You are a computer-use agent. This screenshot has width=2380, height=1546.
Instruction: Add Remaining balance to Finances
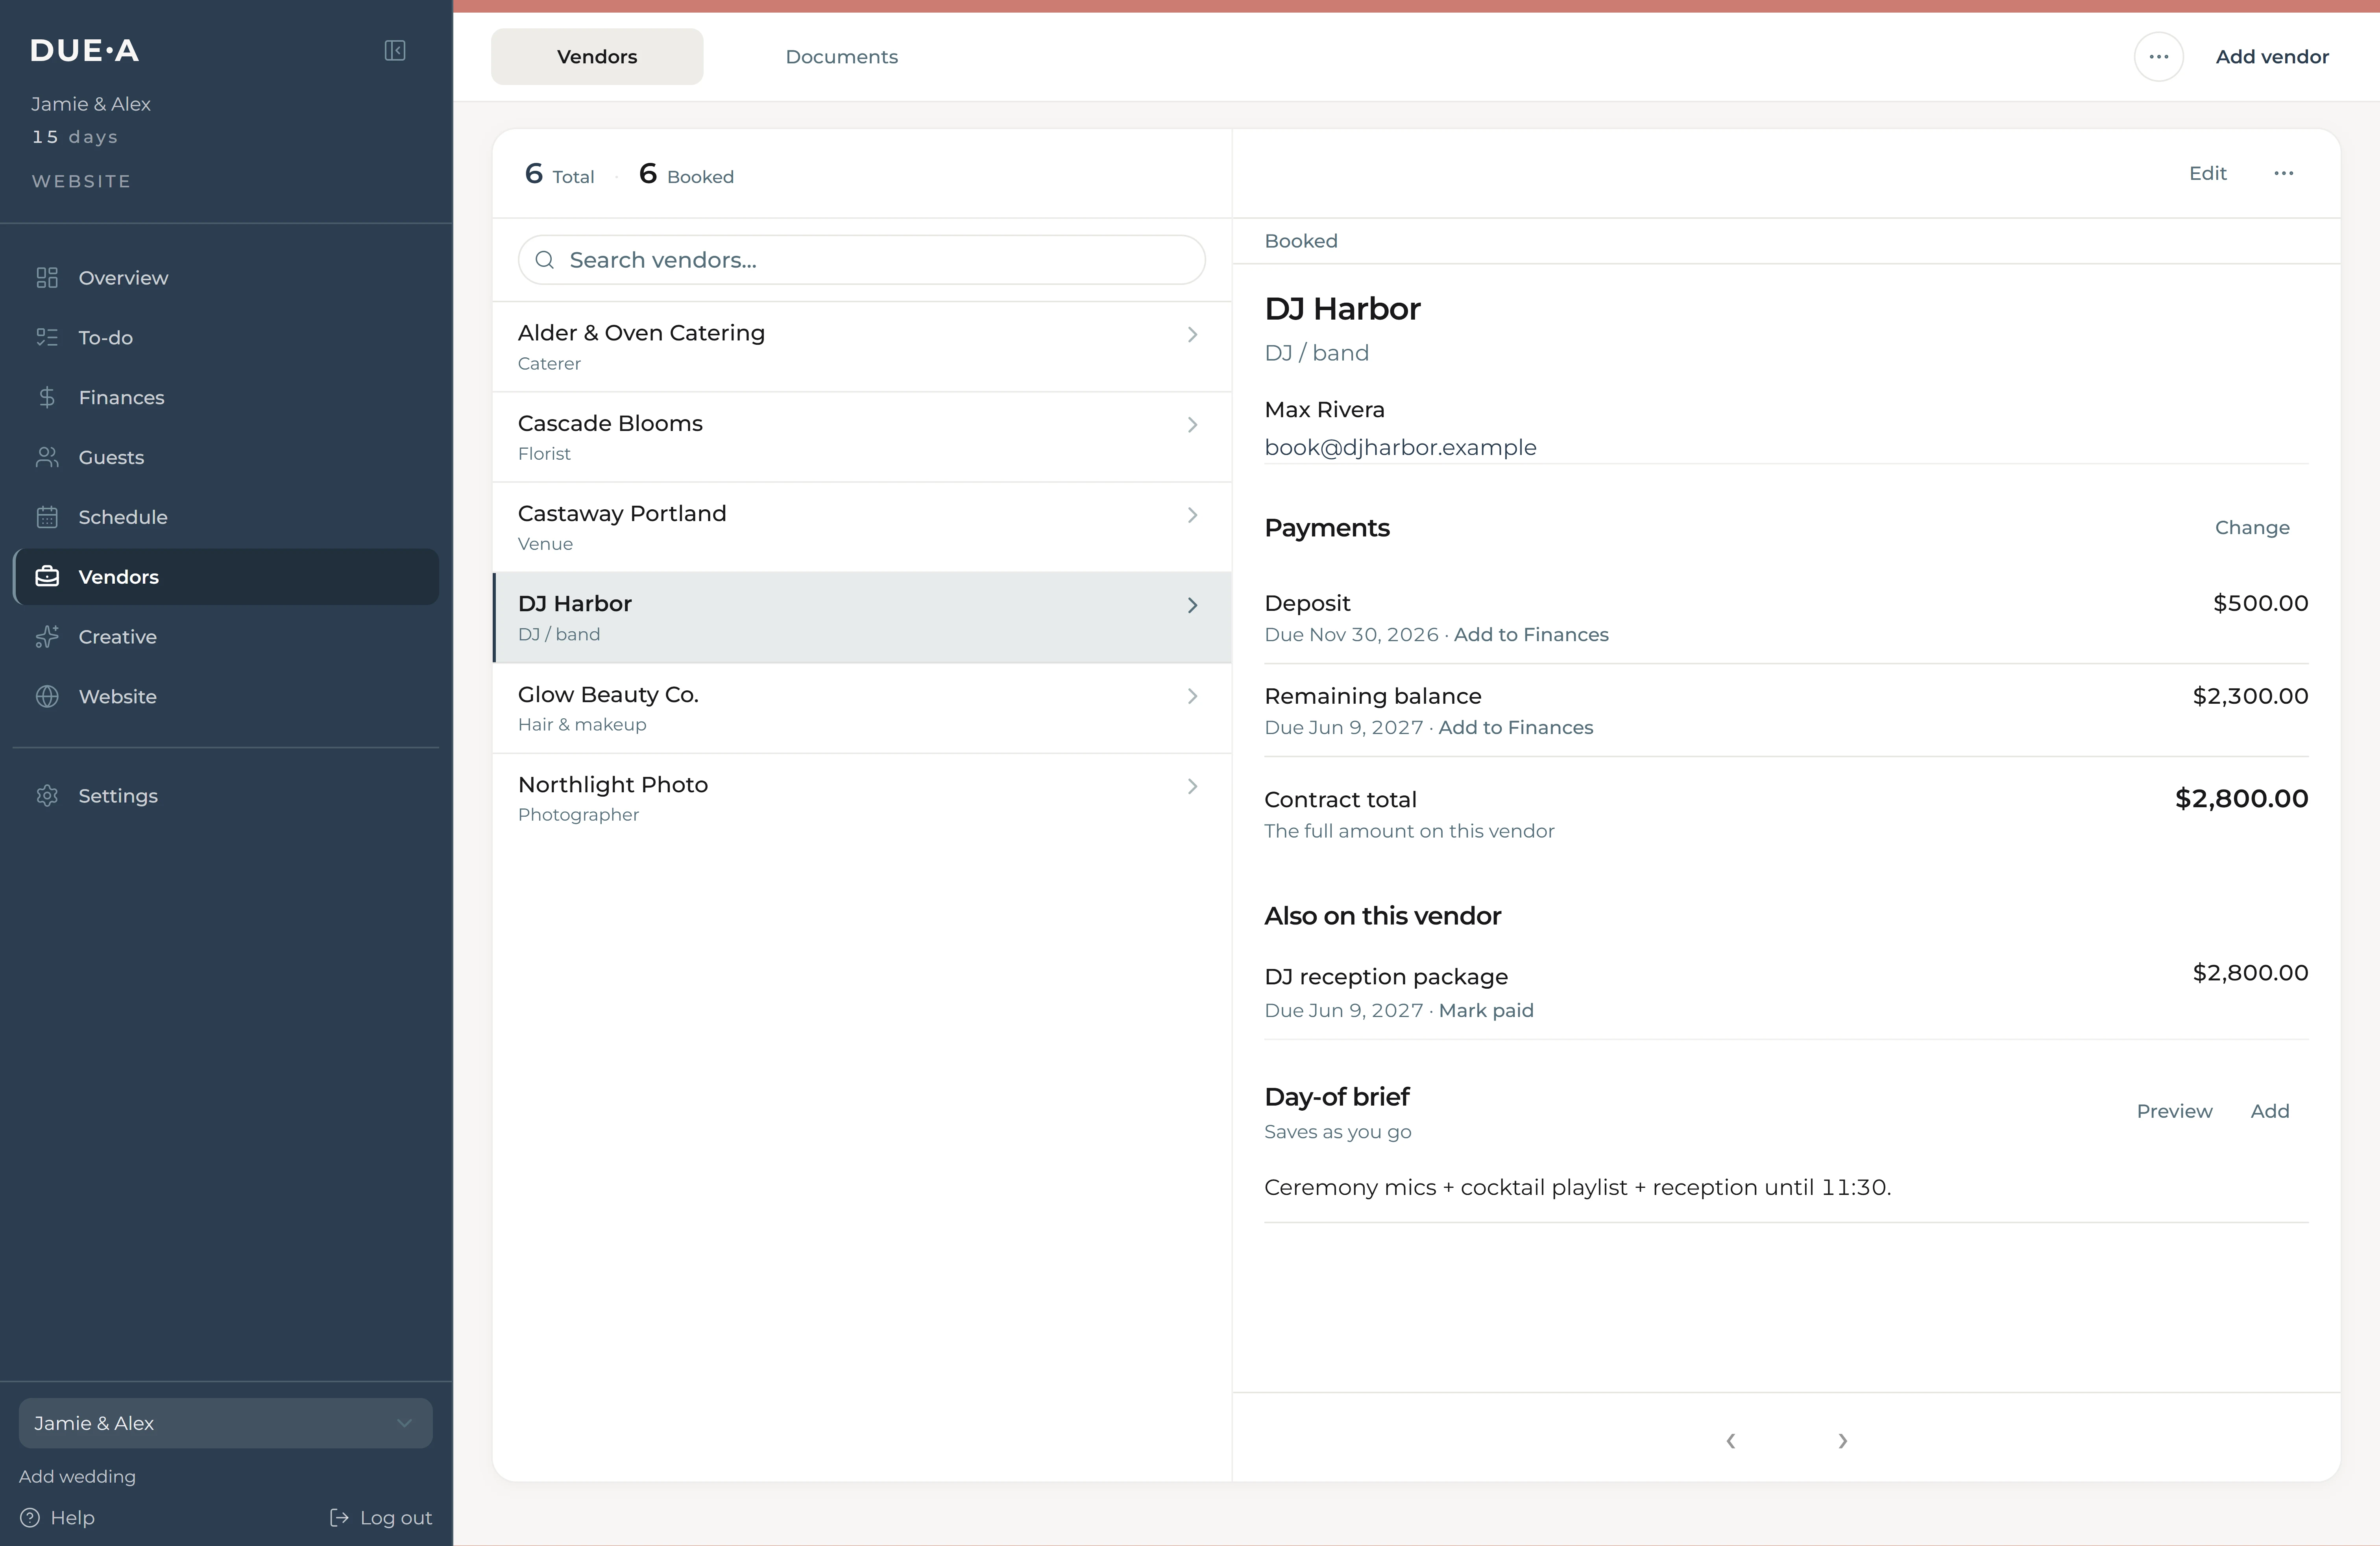[x=1516, y=728]
